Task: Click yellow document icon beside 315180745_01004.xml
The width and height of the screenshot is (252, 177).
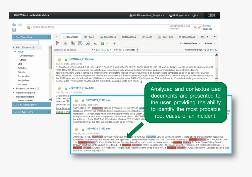Action: tap(59, 59)
